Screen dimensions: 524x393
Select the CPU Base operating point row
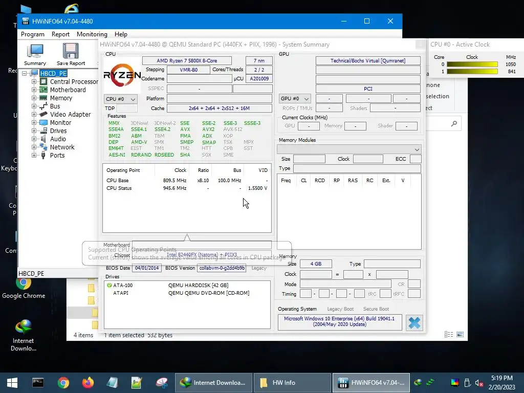click(187, 181)
